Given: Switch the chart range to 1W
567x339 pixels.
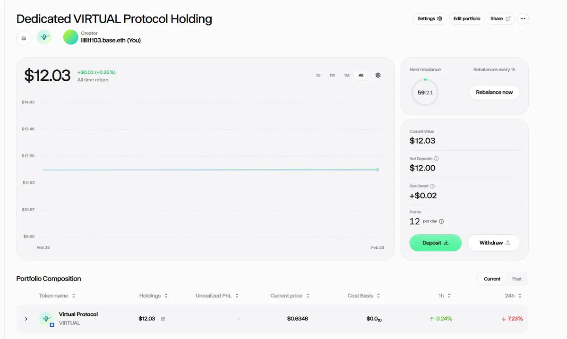Looking at the screenshot, I should tap(332, 75).
